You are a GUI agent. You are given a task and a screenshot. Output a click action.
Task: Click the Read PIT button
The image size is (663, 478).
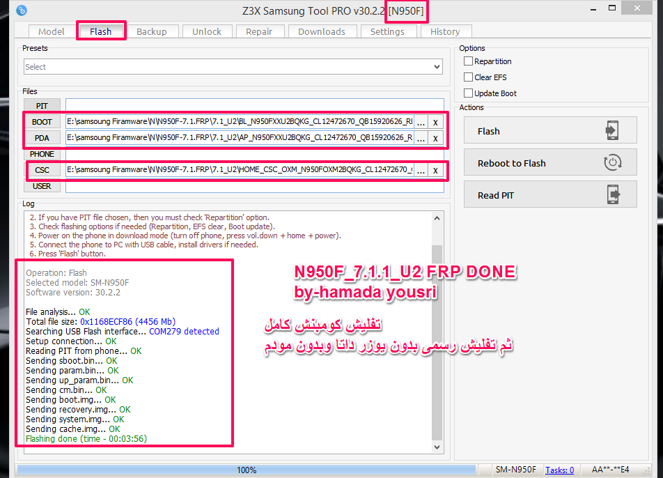(550, 194)
